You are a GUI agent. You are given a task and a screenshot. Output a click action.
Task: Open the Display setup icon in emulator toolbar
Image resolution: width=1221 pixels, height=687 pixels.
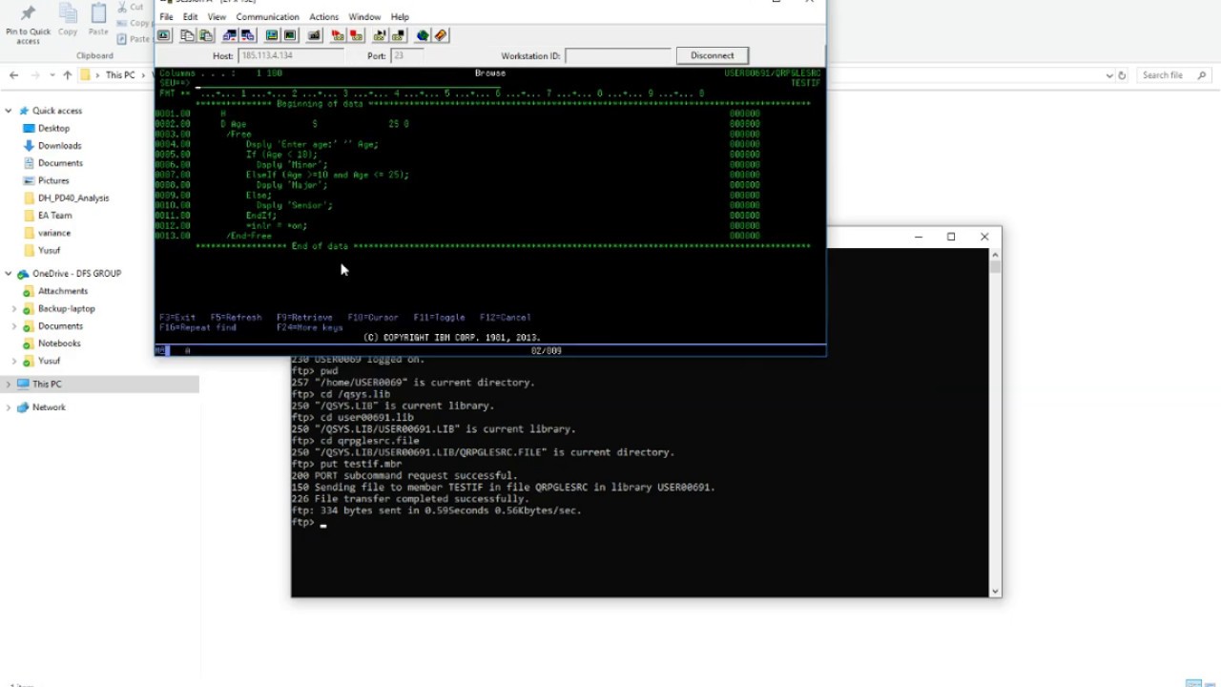tap(272, 35)
